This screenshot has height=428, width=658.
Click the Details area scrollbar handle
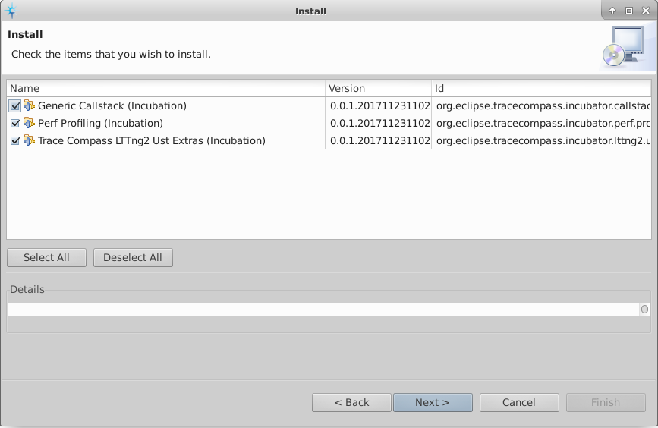tap(644, 310)
